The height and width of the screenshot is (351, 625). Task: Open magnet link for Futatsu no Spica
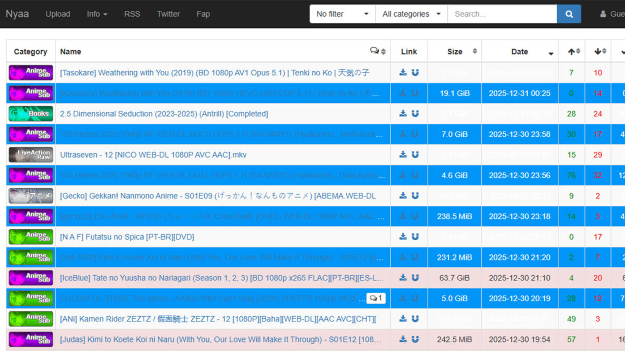click(415, 237)
